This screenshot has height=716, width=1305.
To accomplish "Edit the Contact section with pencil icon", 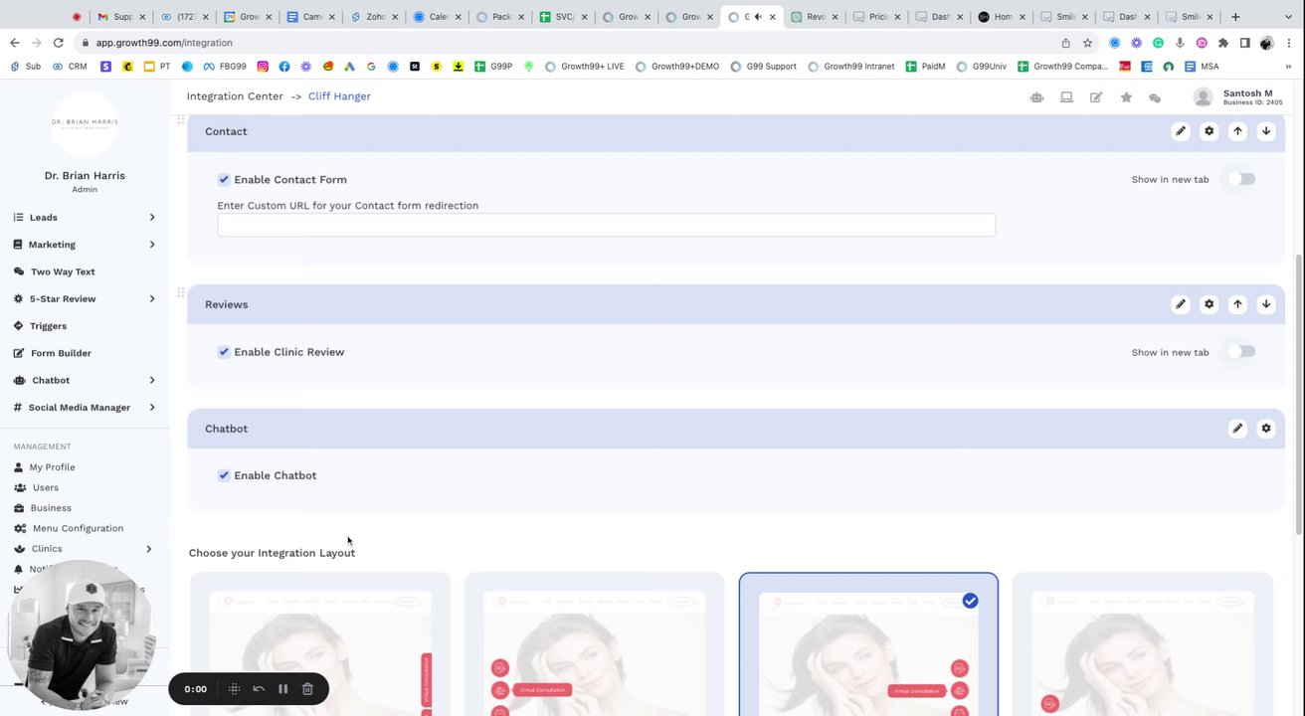I will click(x=1181, y=131).
